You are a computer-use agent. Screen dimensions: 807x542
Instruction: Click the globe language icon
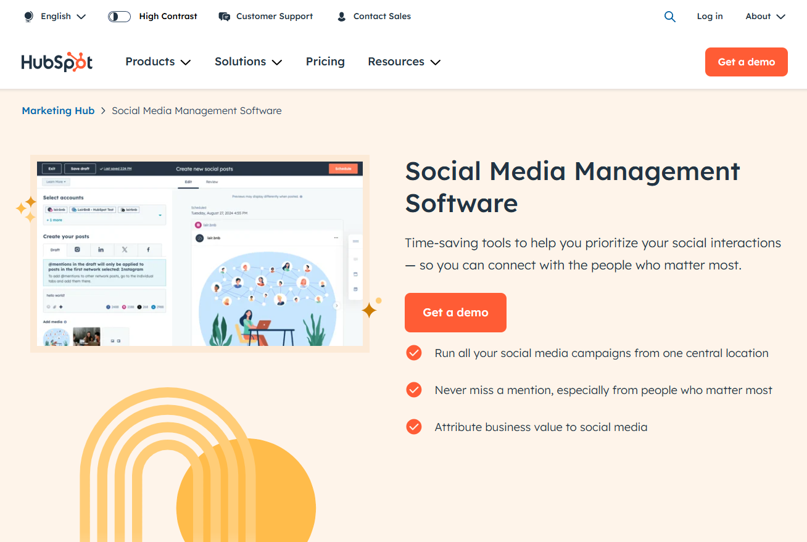[x=28, y=17]
